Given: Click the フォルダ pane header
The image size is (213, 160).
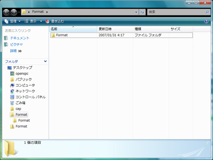Looking at the screenshot, I should (x=26, y=61).
